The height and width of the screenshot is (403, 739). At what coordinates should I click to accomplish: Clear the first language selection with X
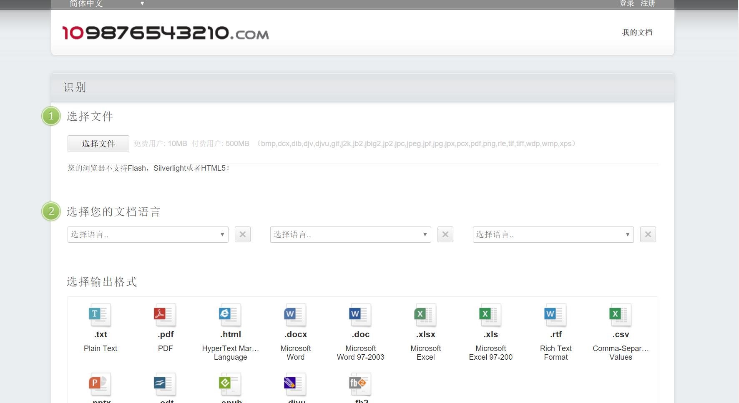pos(243,234)
